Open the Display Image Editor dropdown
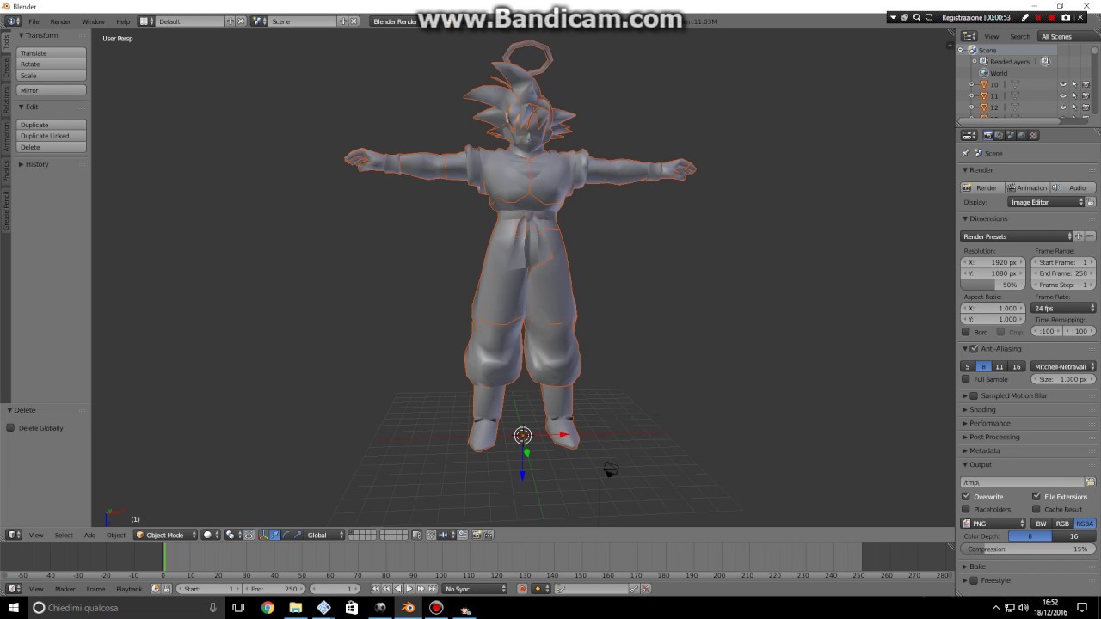The image size is (1101, 619). (1047, 202)
